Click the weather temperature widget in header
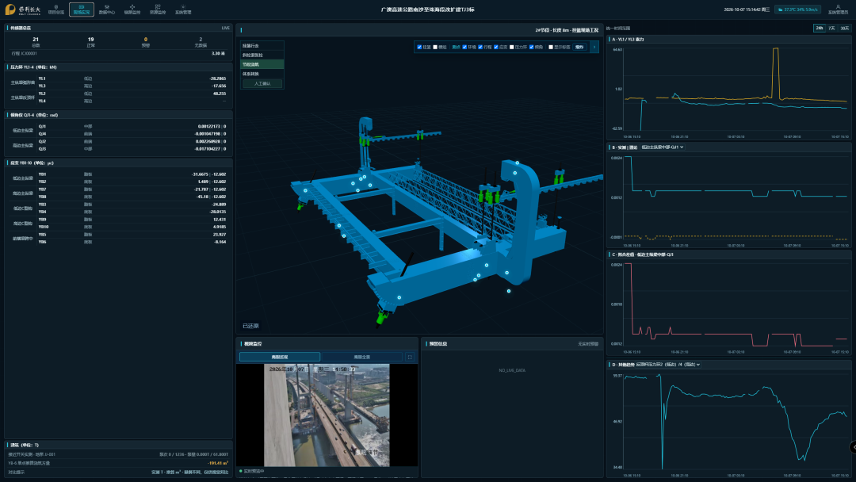This screenshot has height=482, width=856. 797,10
